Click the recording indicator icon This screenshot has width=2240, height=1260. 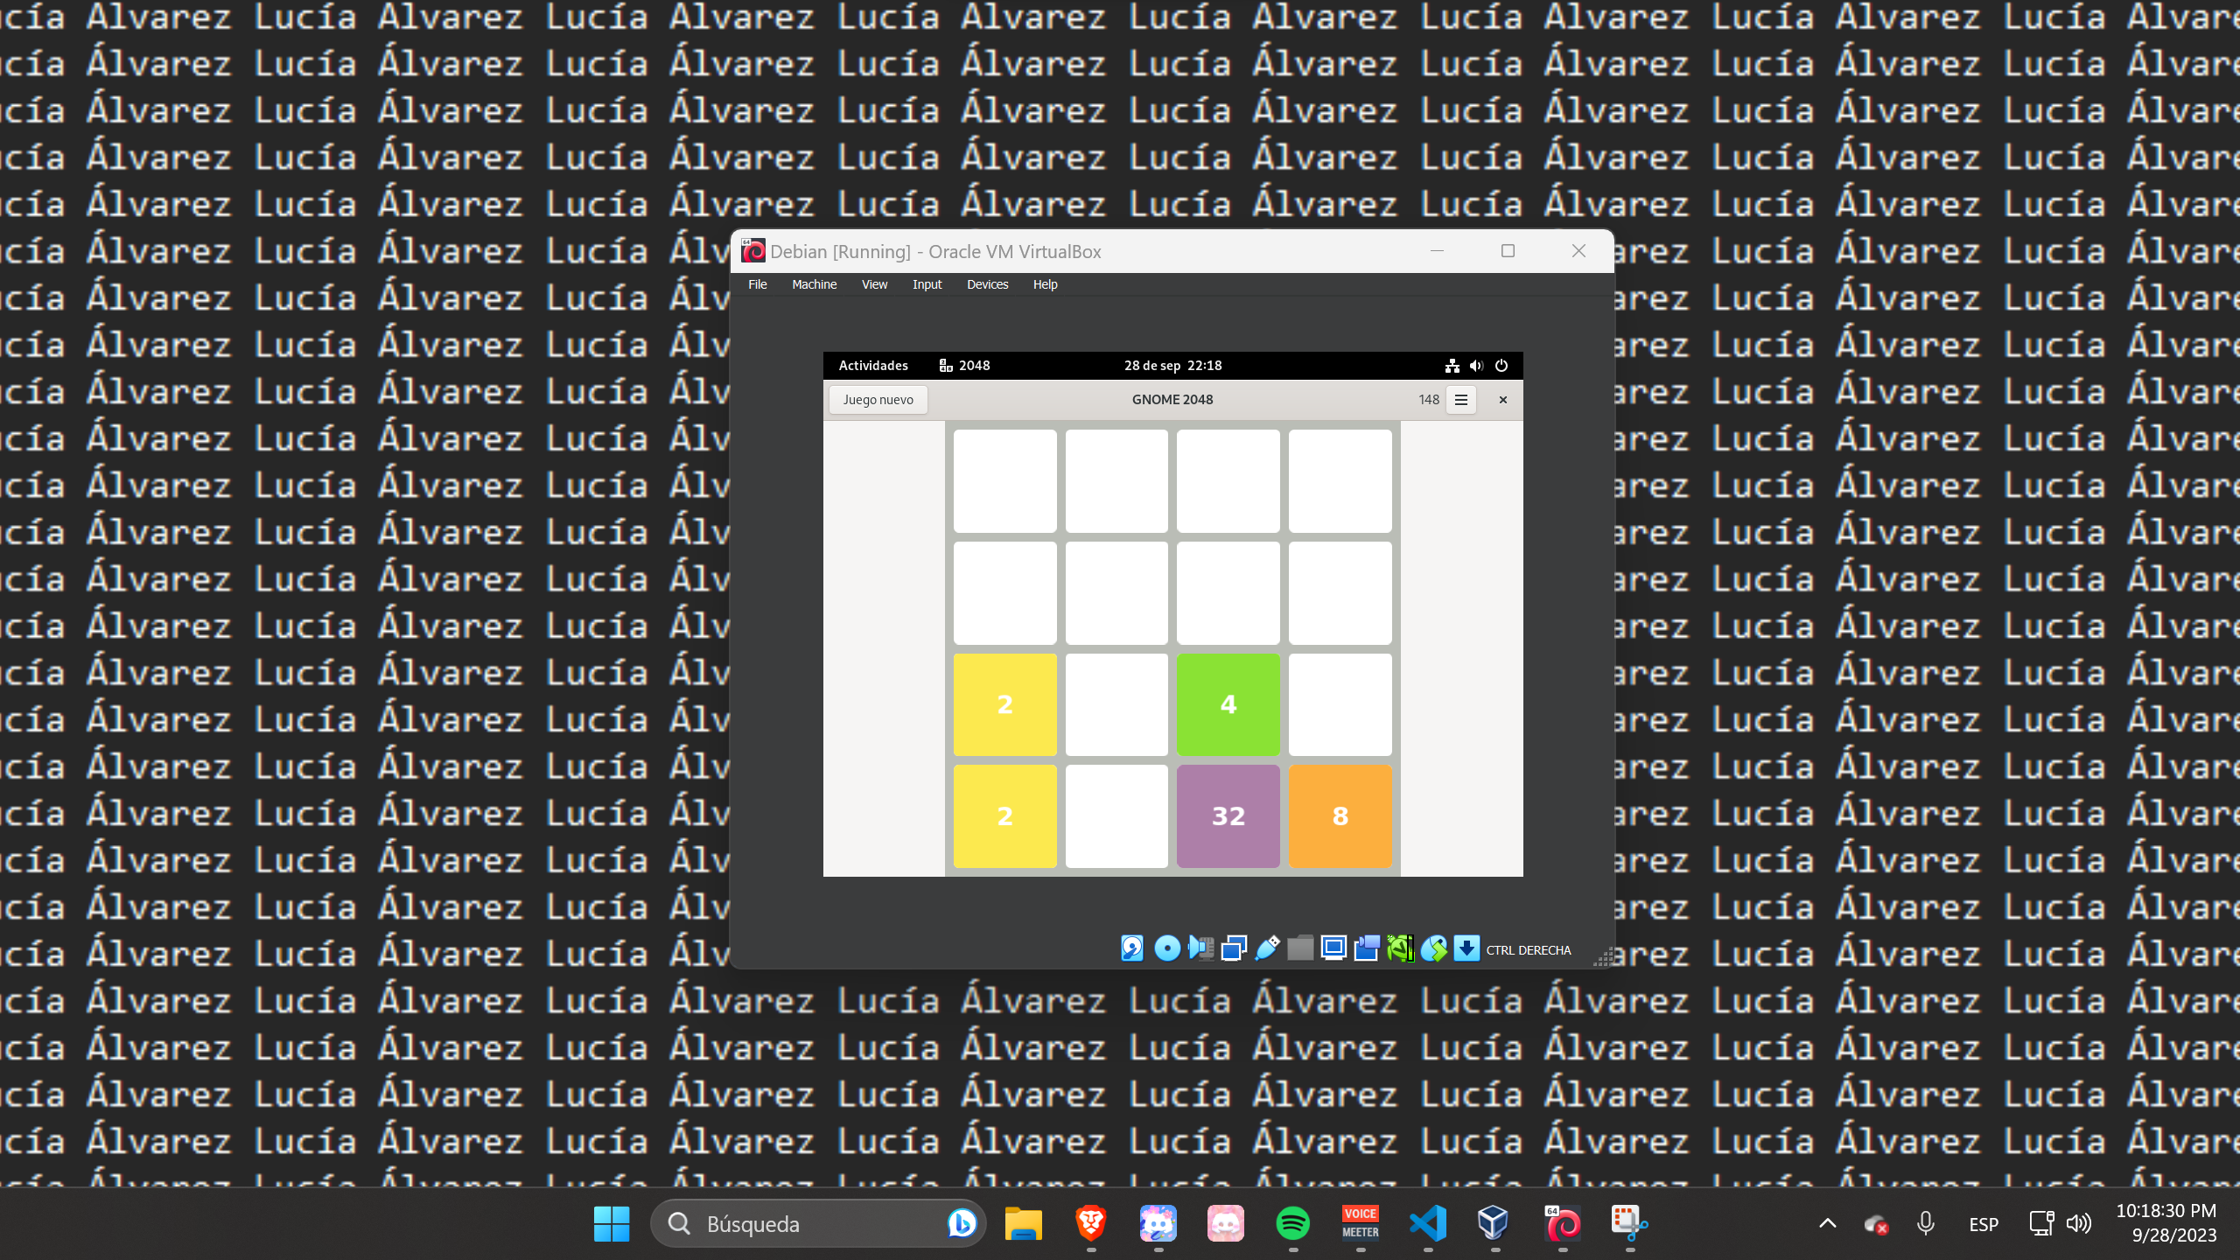click(x=1367, y=948)
